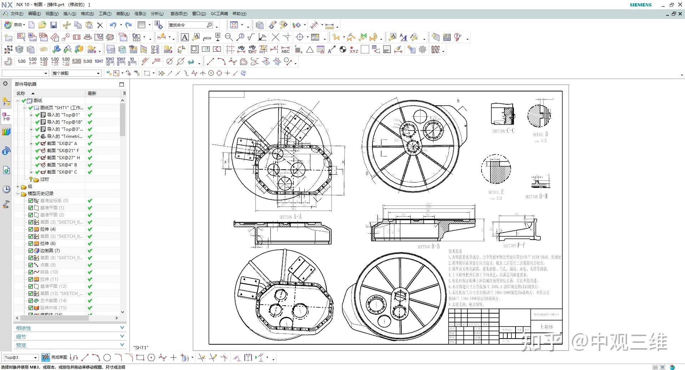The image size is (685, 370).
Task: Click the 10H7 fit tolerance icon
Action: (99, 61)
